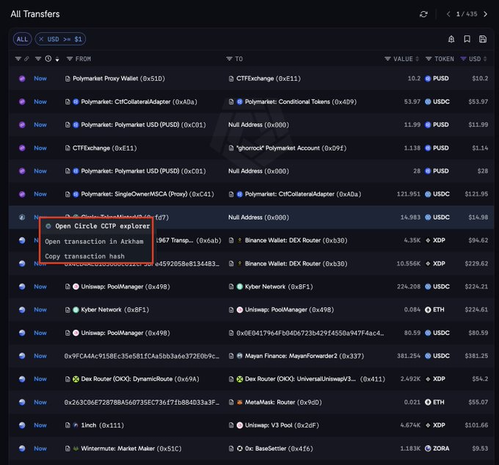
Task: Click the USDC token icon in Uniswap-to-Kyber row
Action: (x=428, y=286)
